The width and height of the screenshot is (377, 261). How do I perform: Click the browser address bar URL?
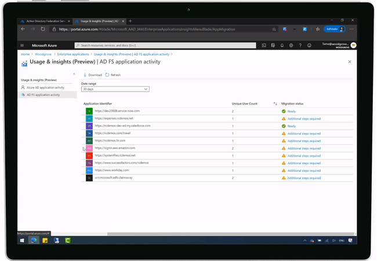click(x=157, y=28)
